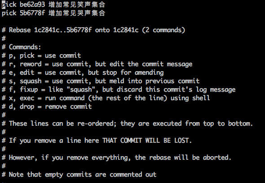Click the commit hash be62a93
This screenshot has height=183, width=265.
pos(32,4)
